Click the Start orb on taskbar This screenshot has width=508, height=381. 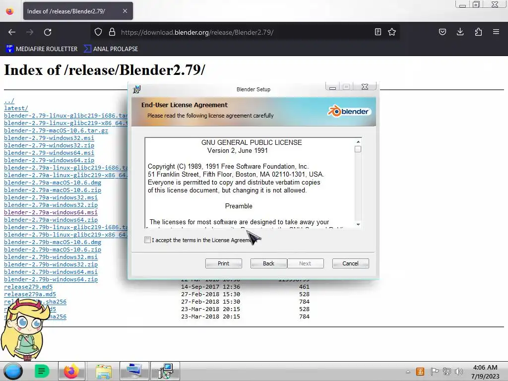pos(13,371)
